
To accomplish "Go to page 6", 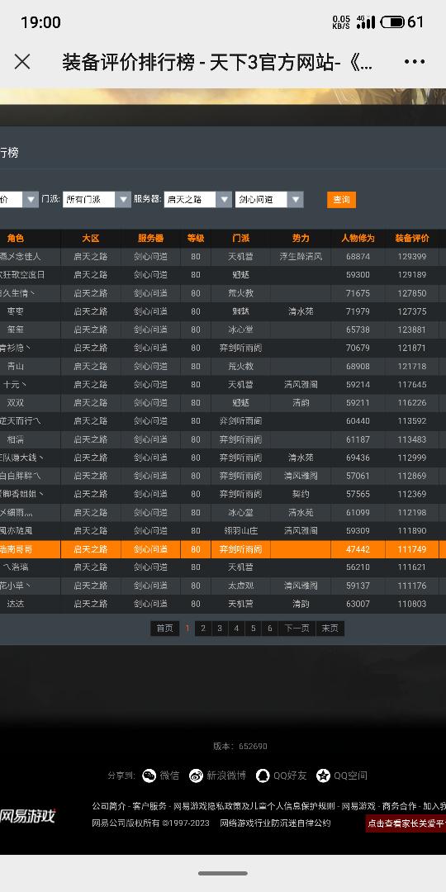I will tap(269, 628).
